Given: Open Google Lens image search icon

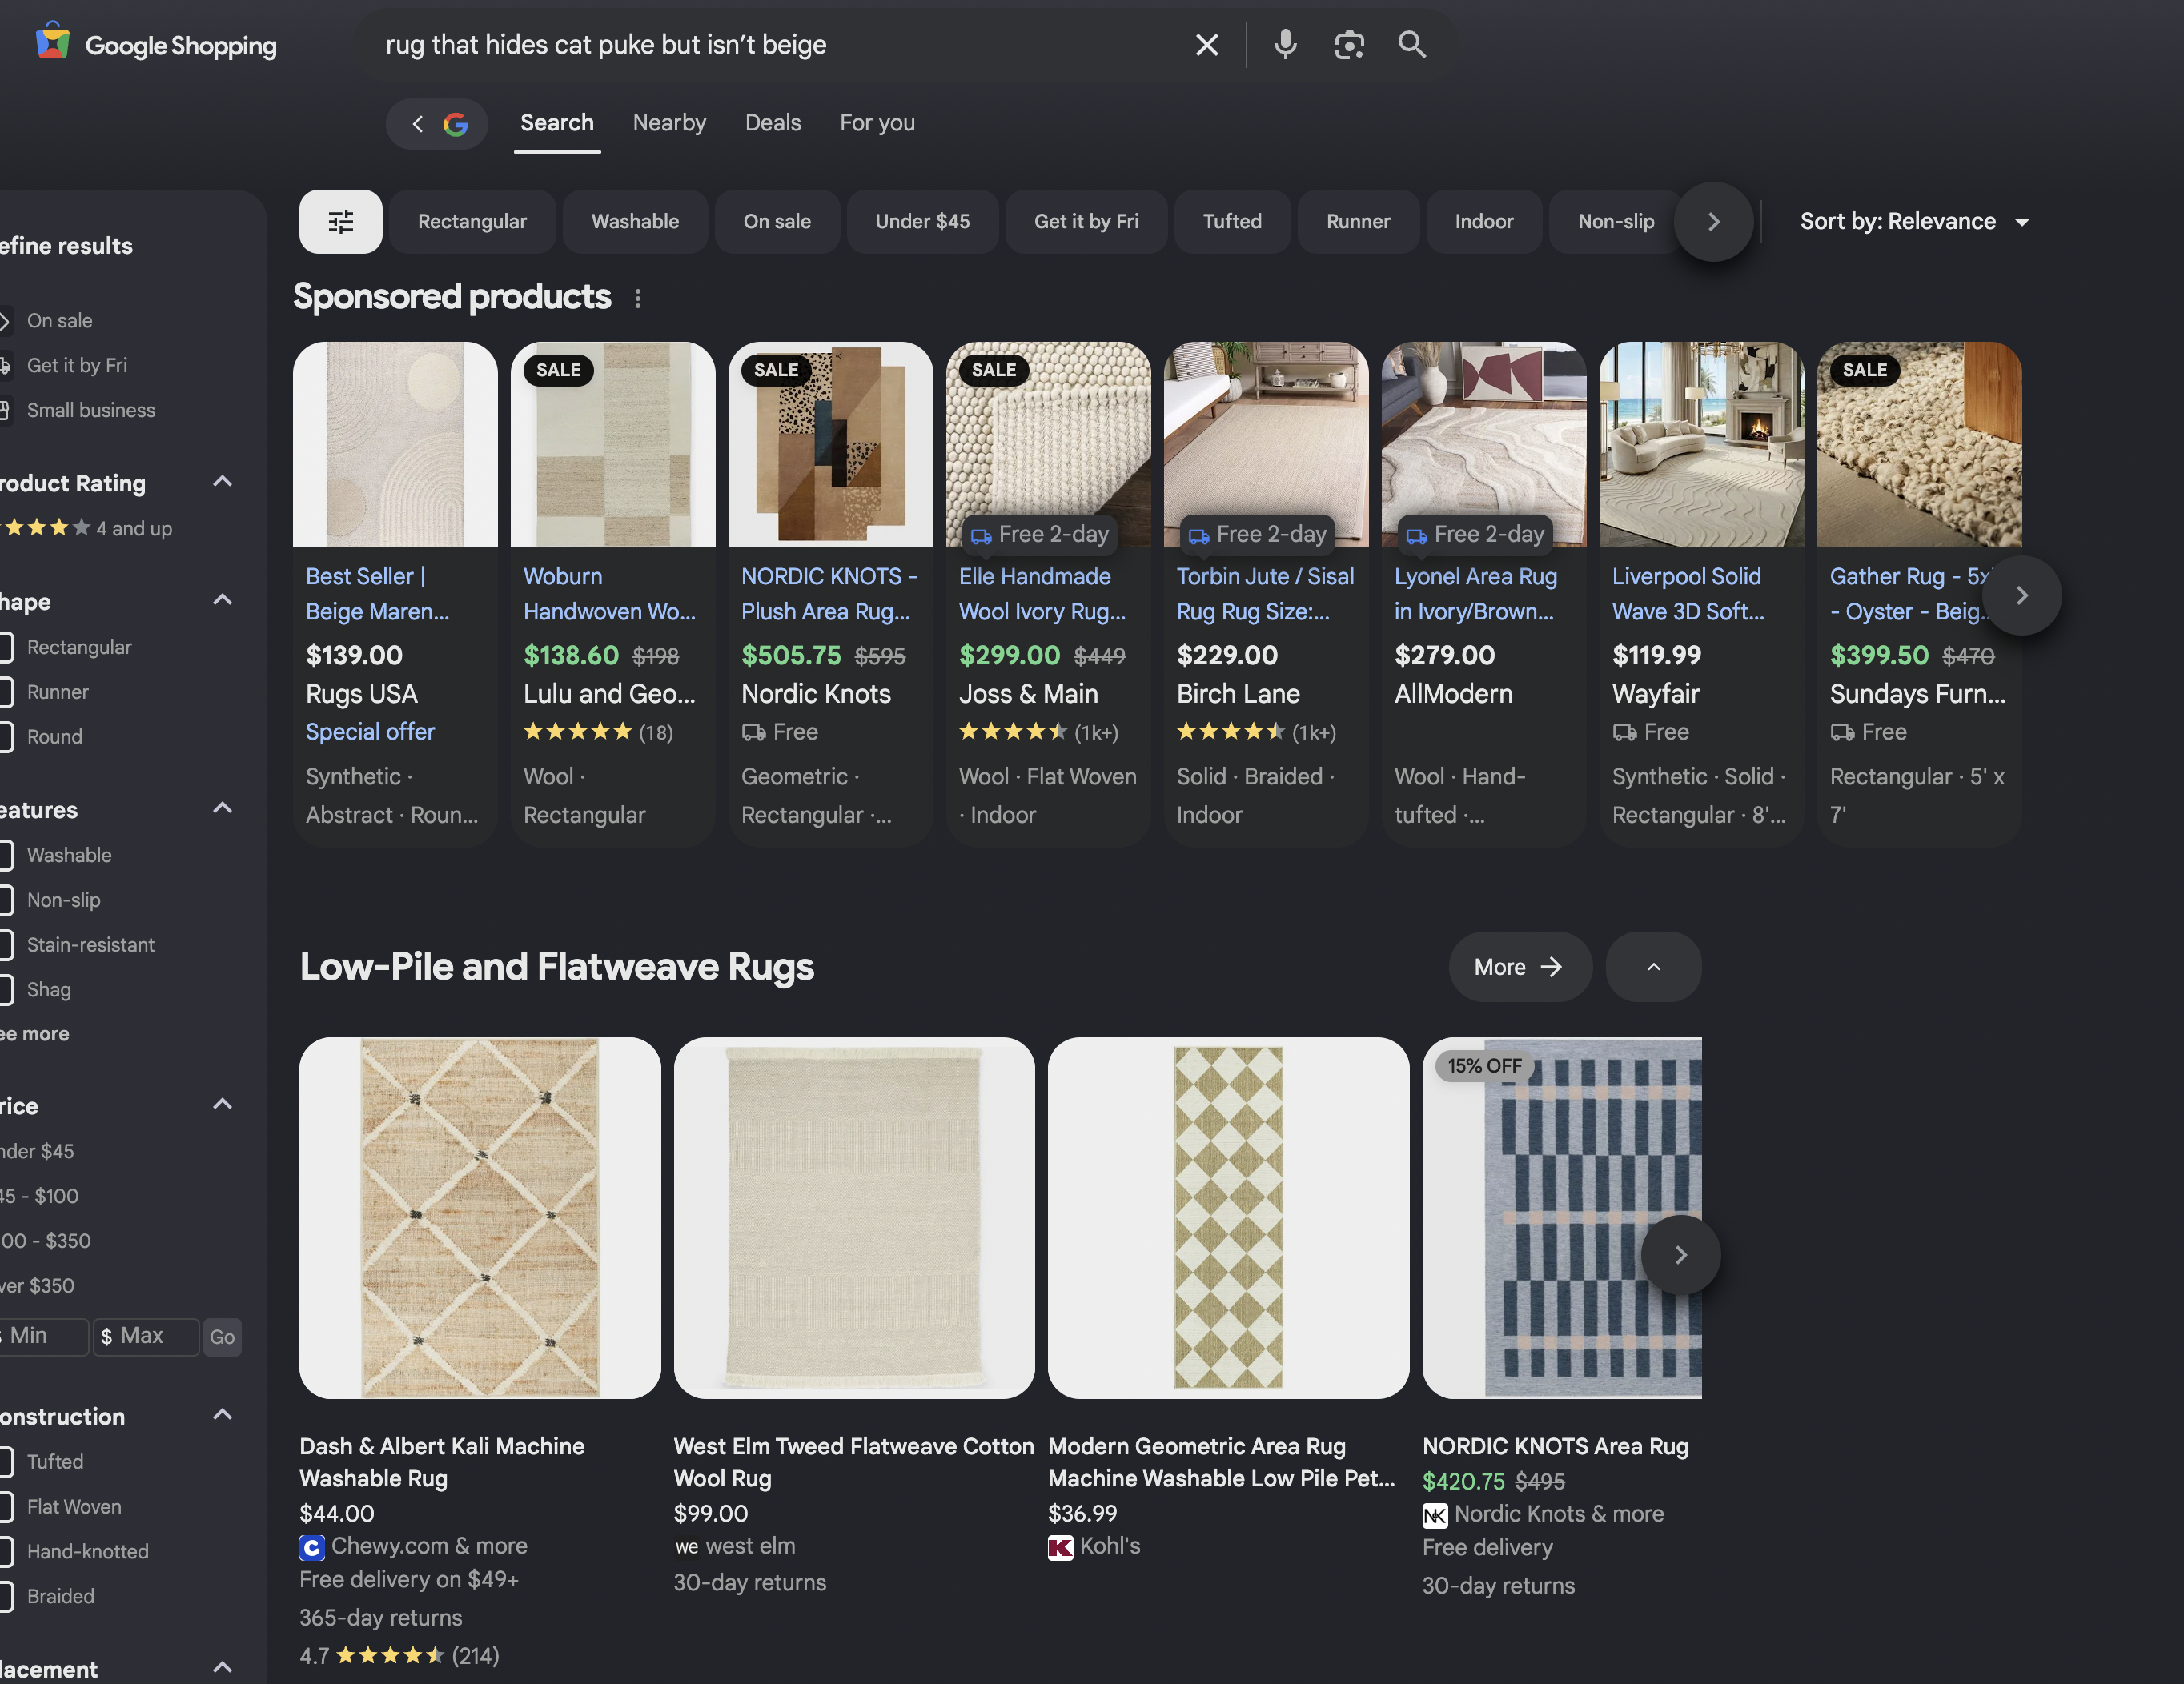Looking at the screenshot, I should point(1349,45).
